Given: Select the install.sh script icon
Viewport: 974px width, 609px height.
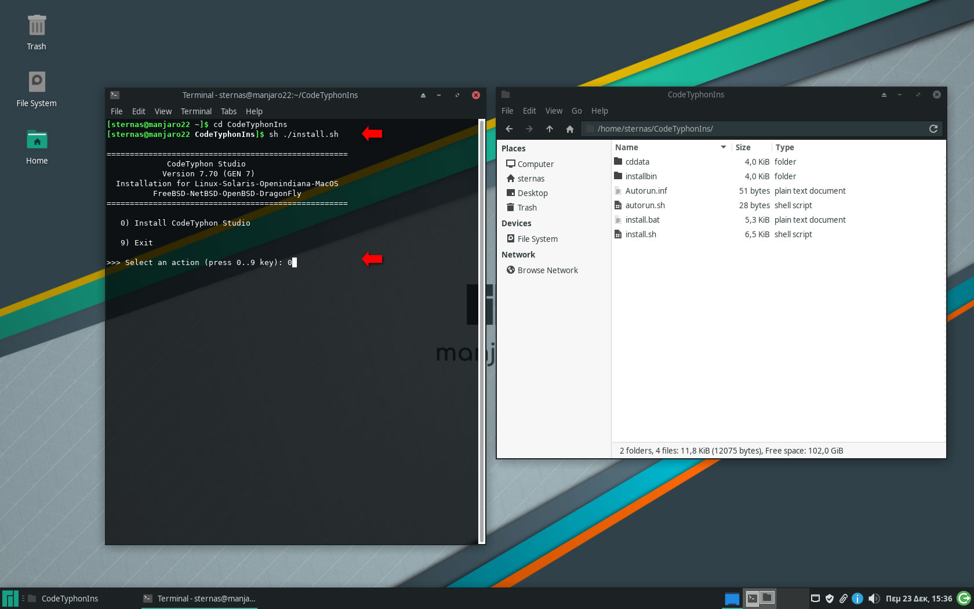Looking at the screenshot, I should pyautogui.click(x=618, y=234).
